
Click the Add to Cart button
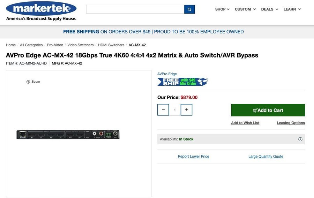click(x=268, y=110)
